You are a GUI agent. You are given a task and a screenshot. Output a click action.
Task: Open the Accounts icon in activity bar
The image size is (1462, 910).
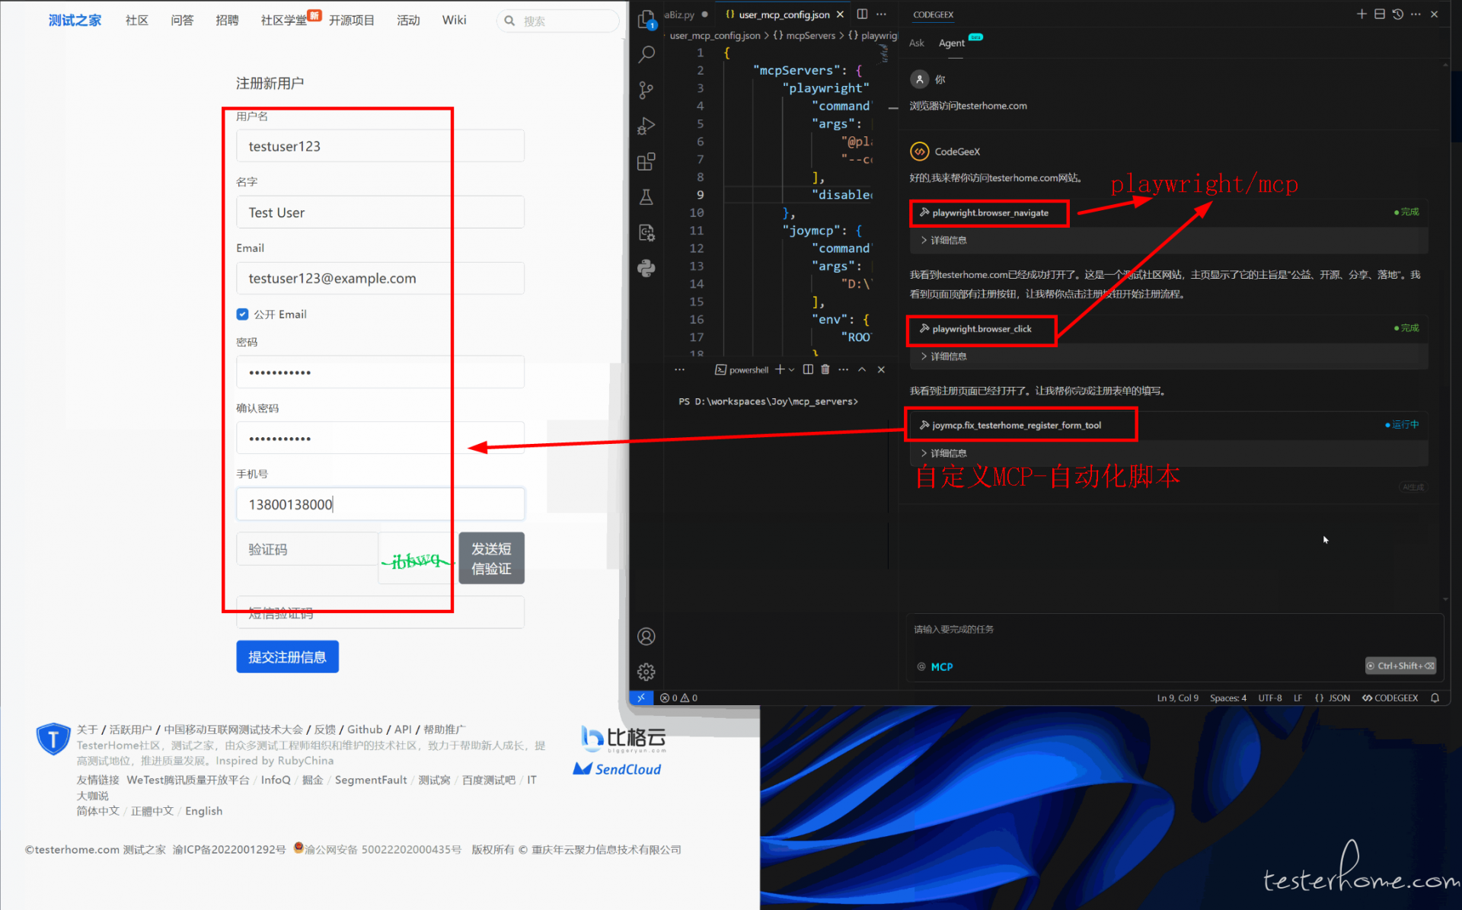[646, 637]
